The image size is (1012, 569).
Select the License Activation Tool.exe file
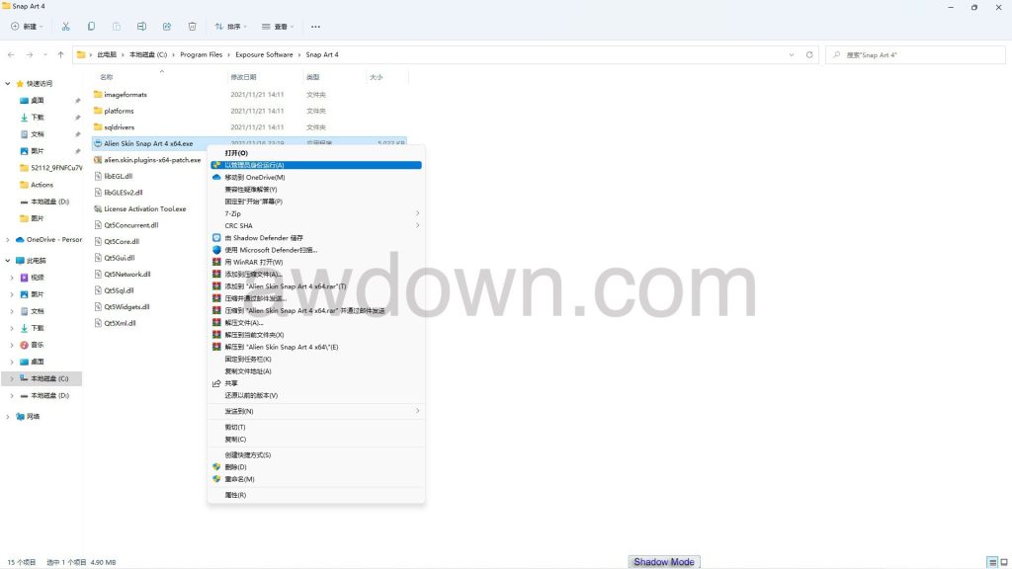pos(144,208)
